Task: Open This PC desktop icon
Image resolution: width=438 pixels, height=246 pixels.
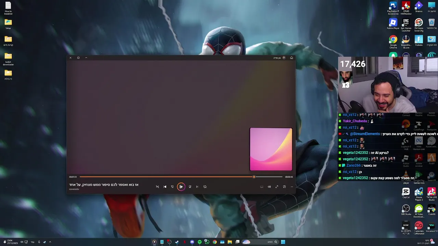Action: [431, 8]
